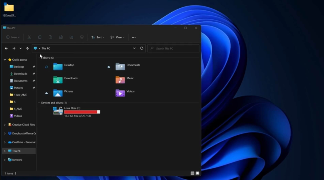Click the New button
The image size is (324, 180).
[x=13, y=37]
